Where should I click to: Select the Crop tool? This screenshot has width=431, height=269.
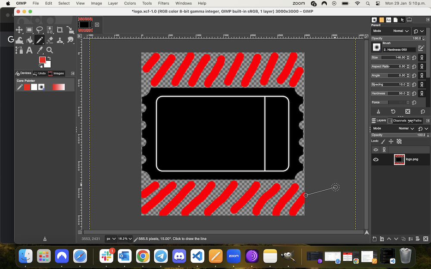[60, 30]
